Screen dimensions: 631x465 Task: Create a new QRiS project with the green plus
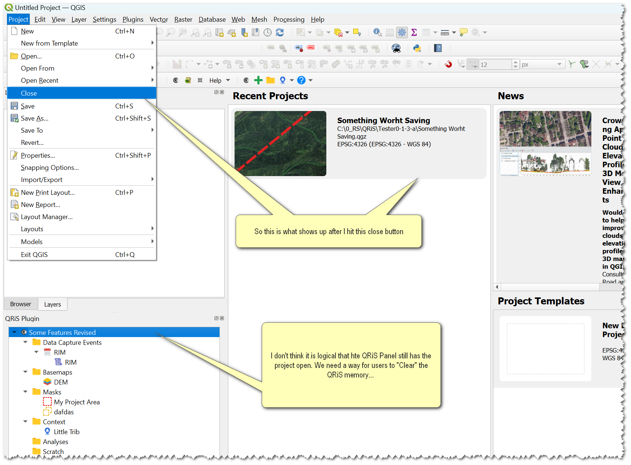(258, 80)
